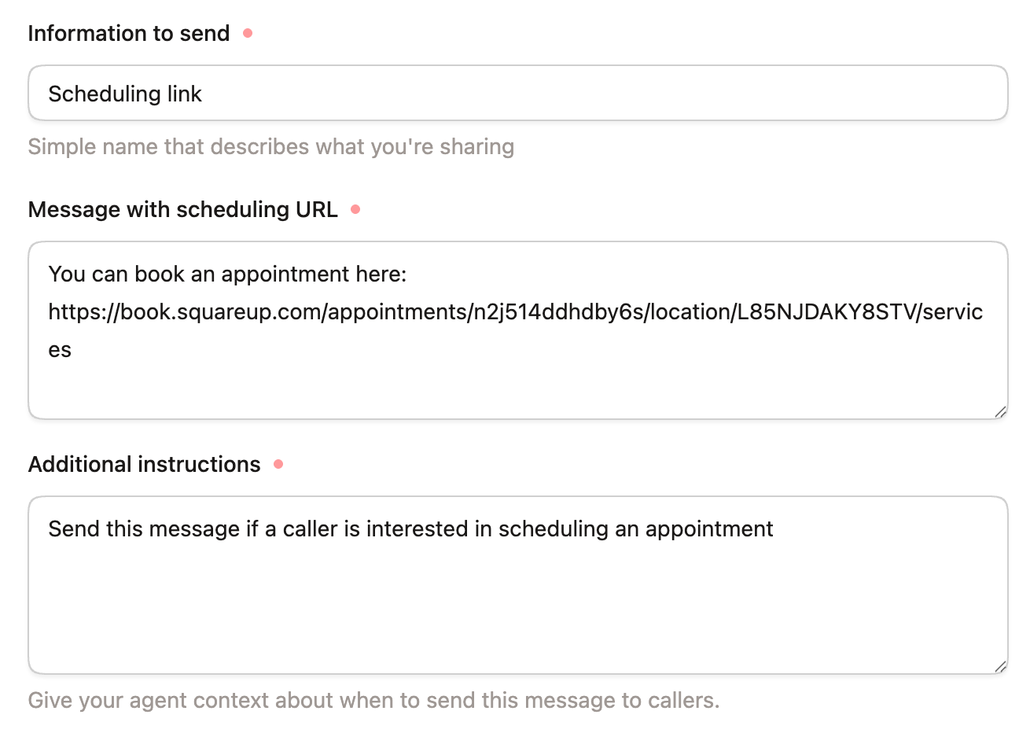Click the resize grip of the message textarea
1030x744 pixels.
[1000, 411]
